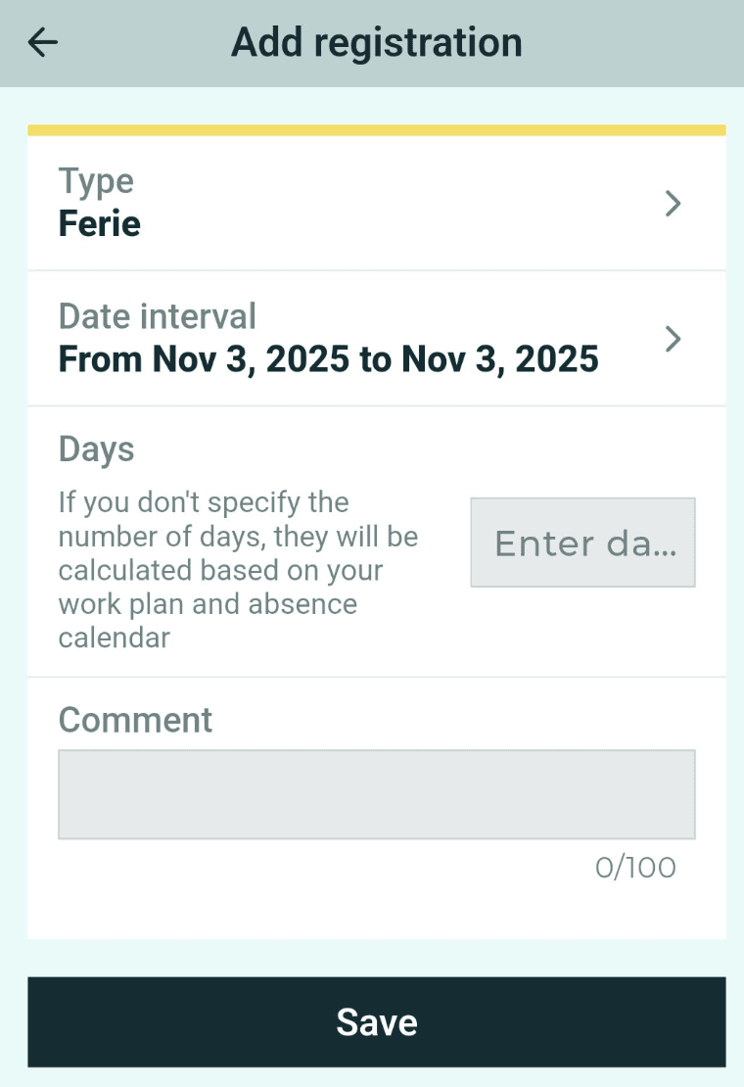744x1087 pixels.
Task: Open the Nov 3, 2025 date range
Action: [328, 359]
